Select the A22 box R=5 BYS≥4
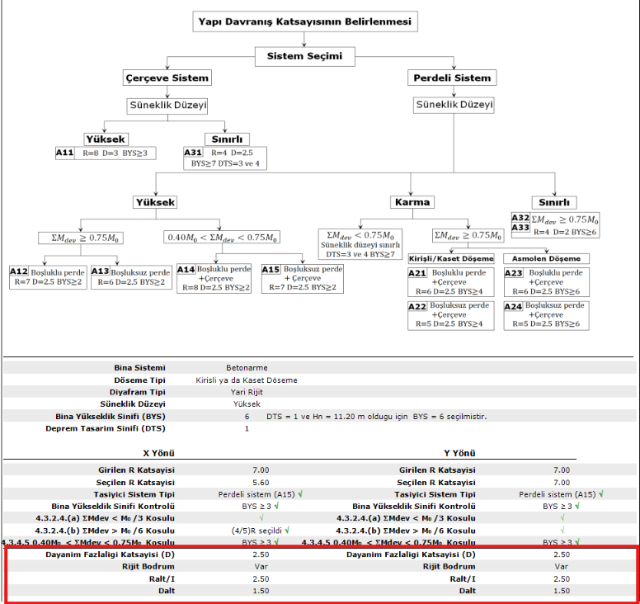This screenshot has height=604, width=640. pos(450,315)
